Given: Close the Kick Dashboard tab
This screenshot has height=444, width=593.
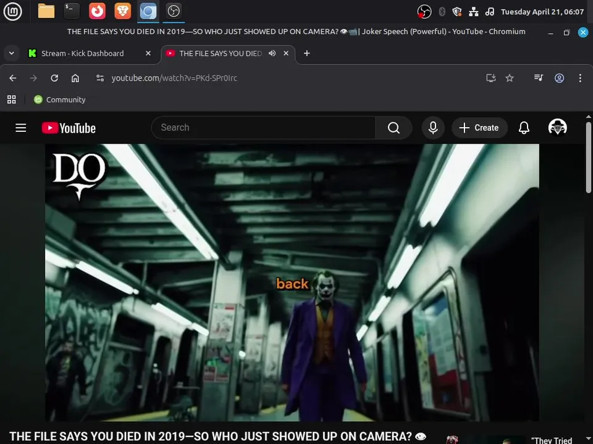Looking at the screenshot, I should 148,53.
